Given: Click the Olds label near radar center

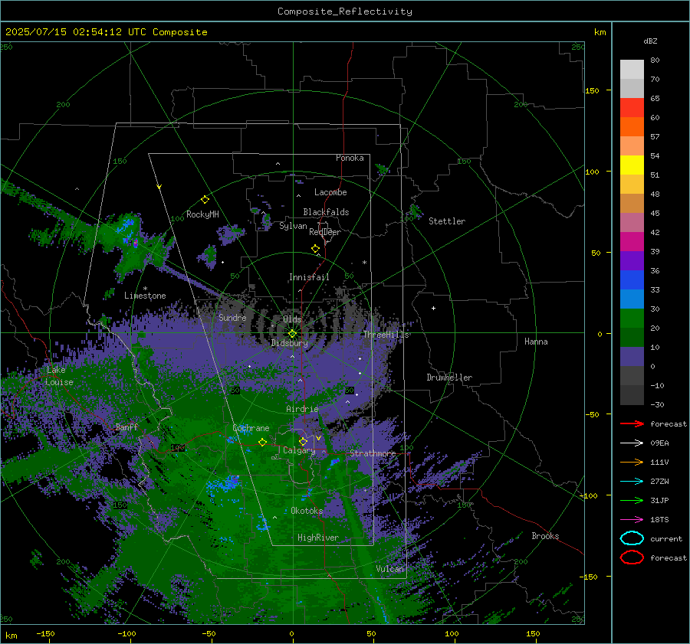Looking at the screenshot, I should (292, 319).
